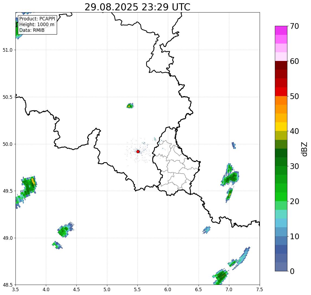Click the latitude axis label "50.5"
Viewport: 311px width, 295px height.
[x=8, y=97]
